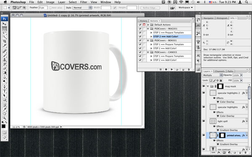Switch to the Channels tab
Screen dimensions: 252x157
[220, 71]
